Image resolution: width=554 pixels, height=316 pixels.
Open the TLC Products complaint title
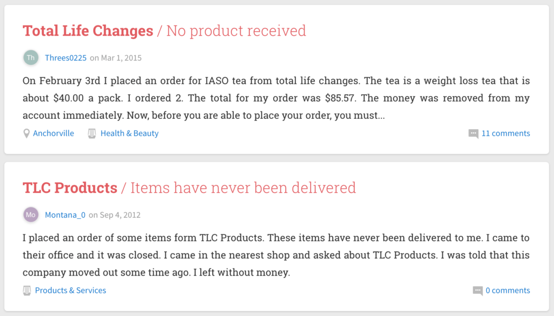click(70, 187)
